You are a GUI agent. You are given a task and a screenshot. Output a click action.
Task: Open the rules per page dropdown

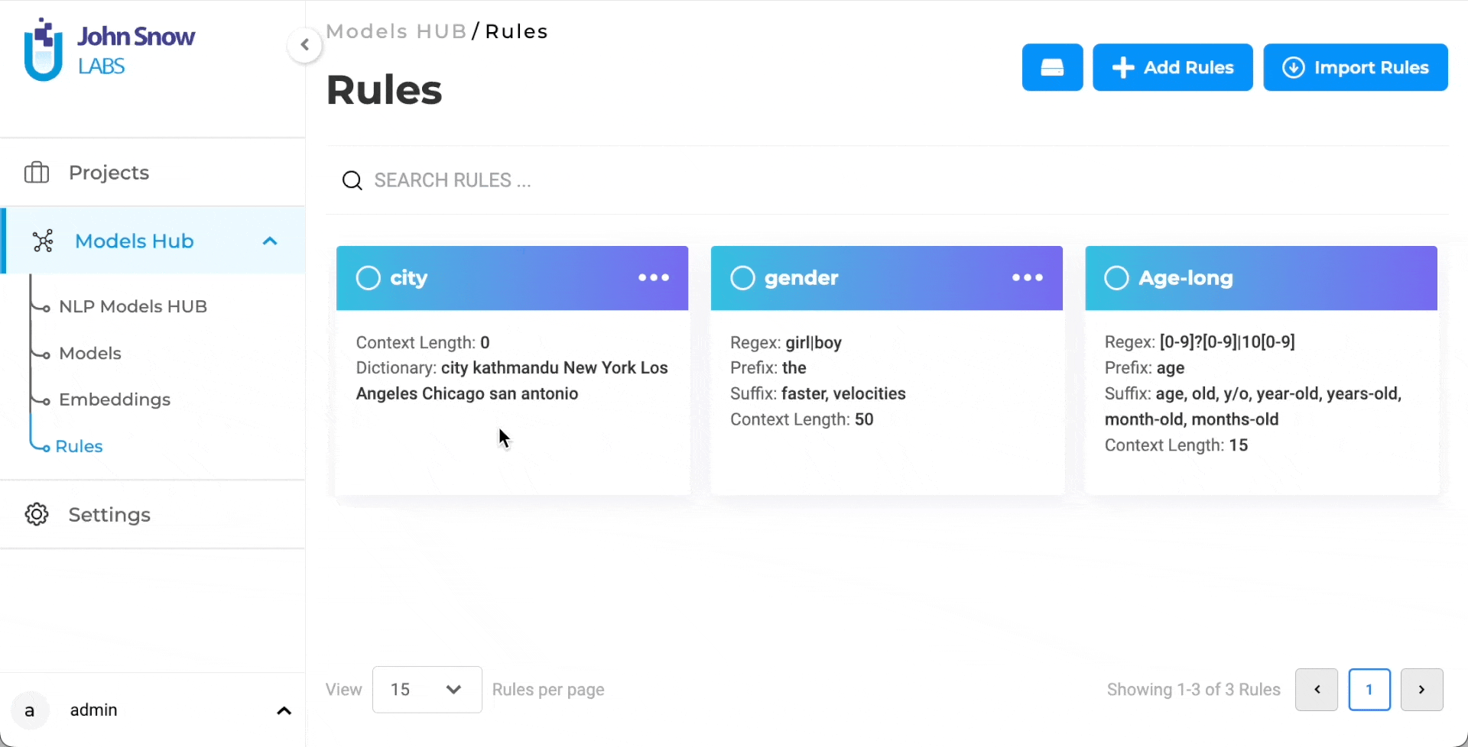coord(427,690)
